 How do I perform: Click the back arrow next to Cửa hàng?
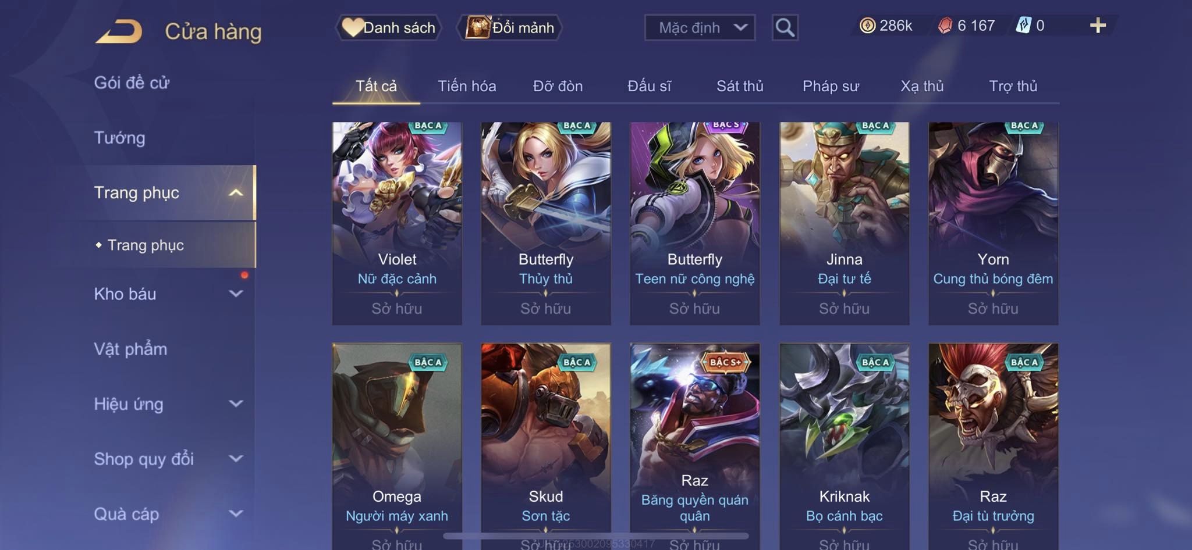click(x=119, y=31)
